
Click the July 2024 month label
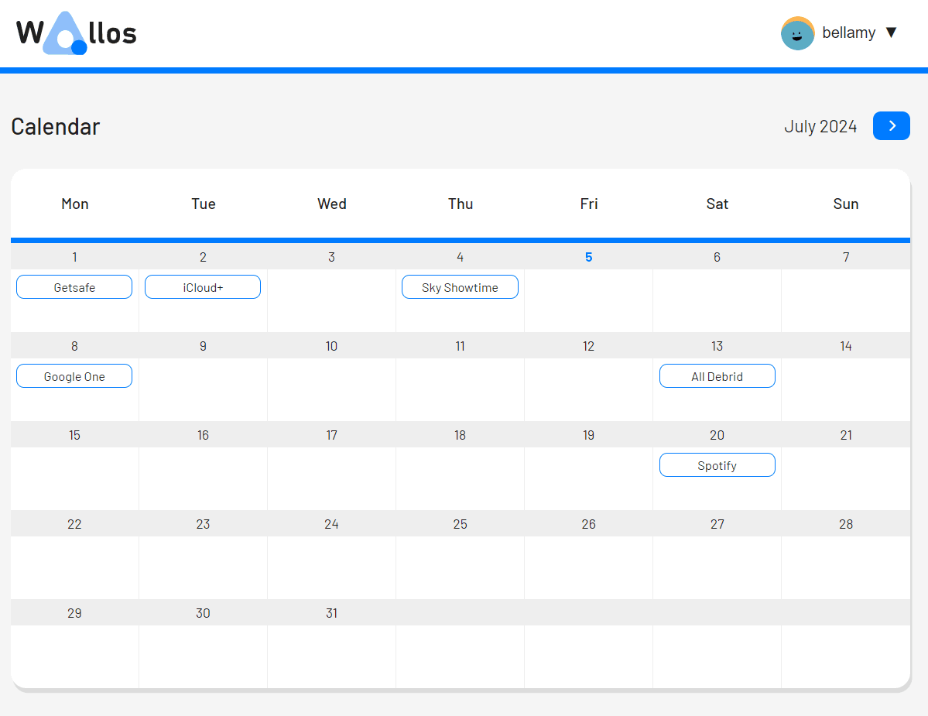pyautogui.click(x=820, y=126)
